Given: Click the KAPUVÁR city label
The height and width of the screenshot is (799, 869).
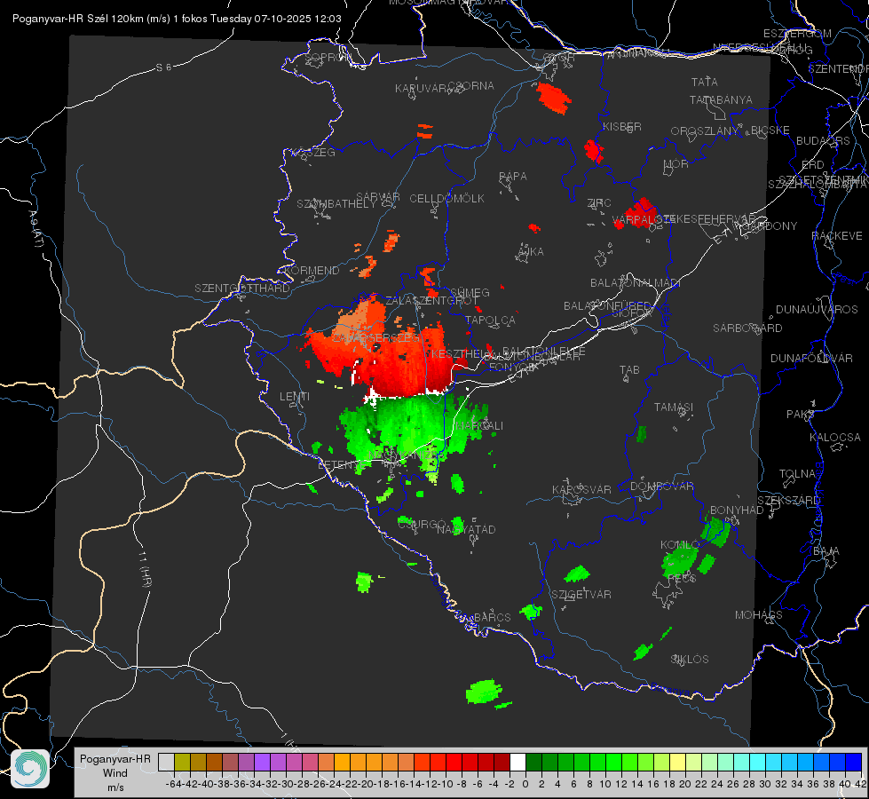Looking at the screenshot, I should (x=421, y=89).
